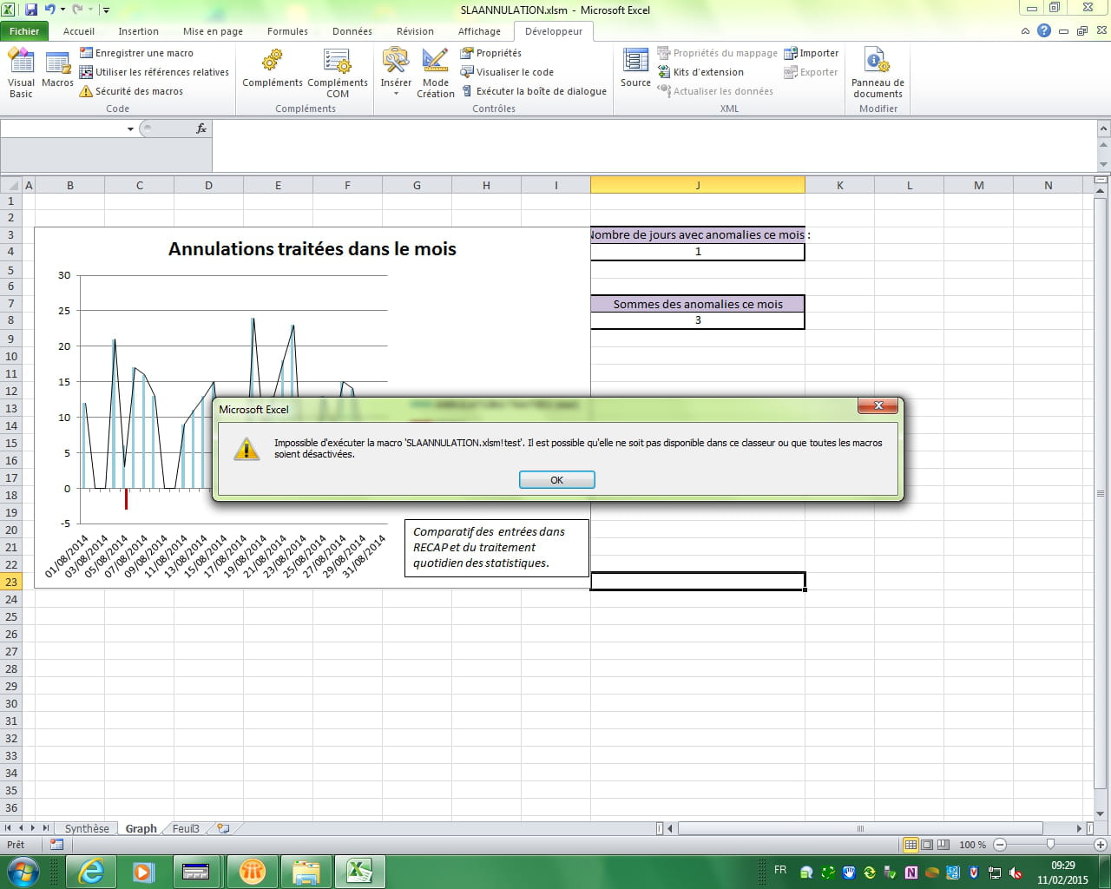The width and height of the screenshot is (1111, 889).
Task: Select the Feuil3 sheet tab
Action: click(x=186, y=828)
